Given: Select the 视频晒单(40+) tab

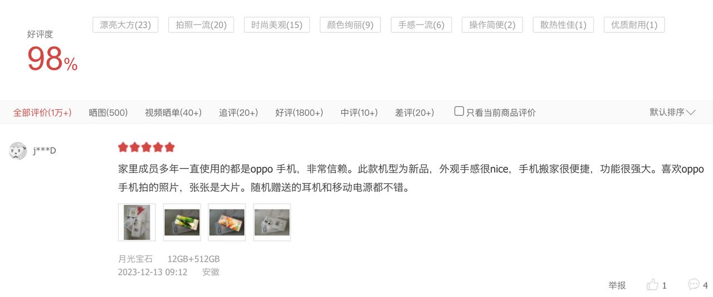Looking at the screenshot, I should [173, 113].
